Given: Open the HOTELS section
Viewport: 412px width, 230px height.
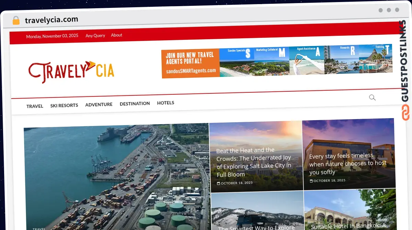Looking at the screenshot, I should [x=165, y=103].
